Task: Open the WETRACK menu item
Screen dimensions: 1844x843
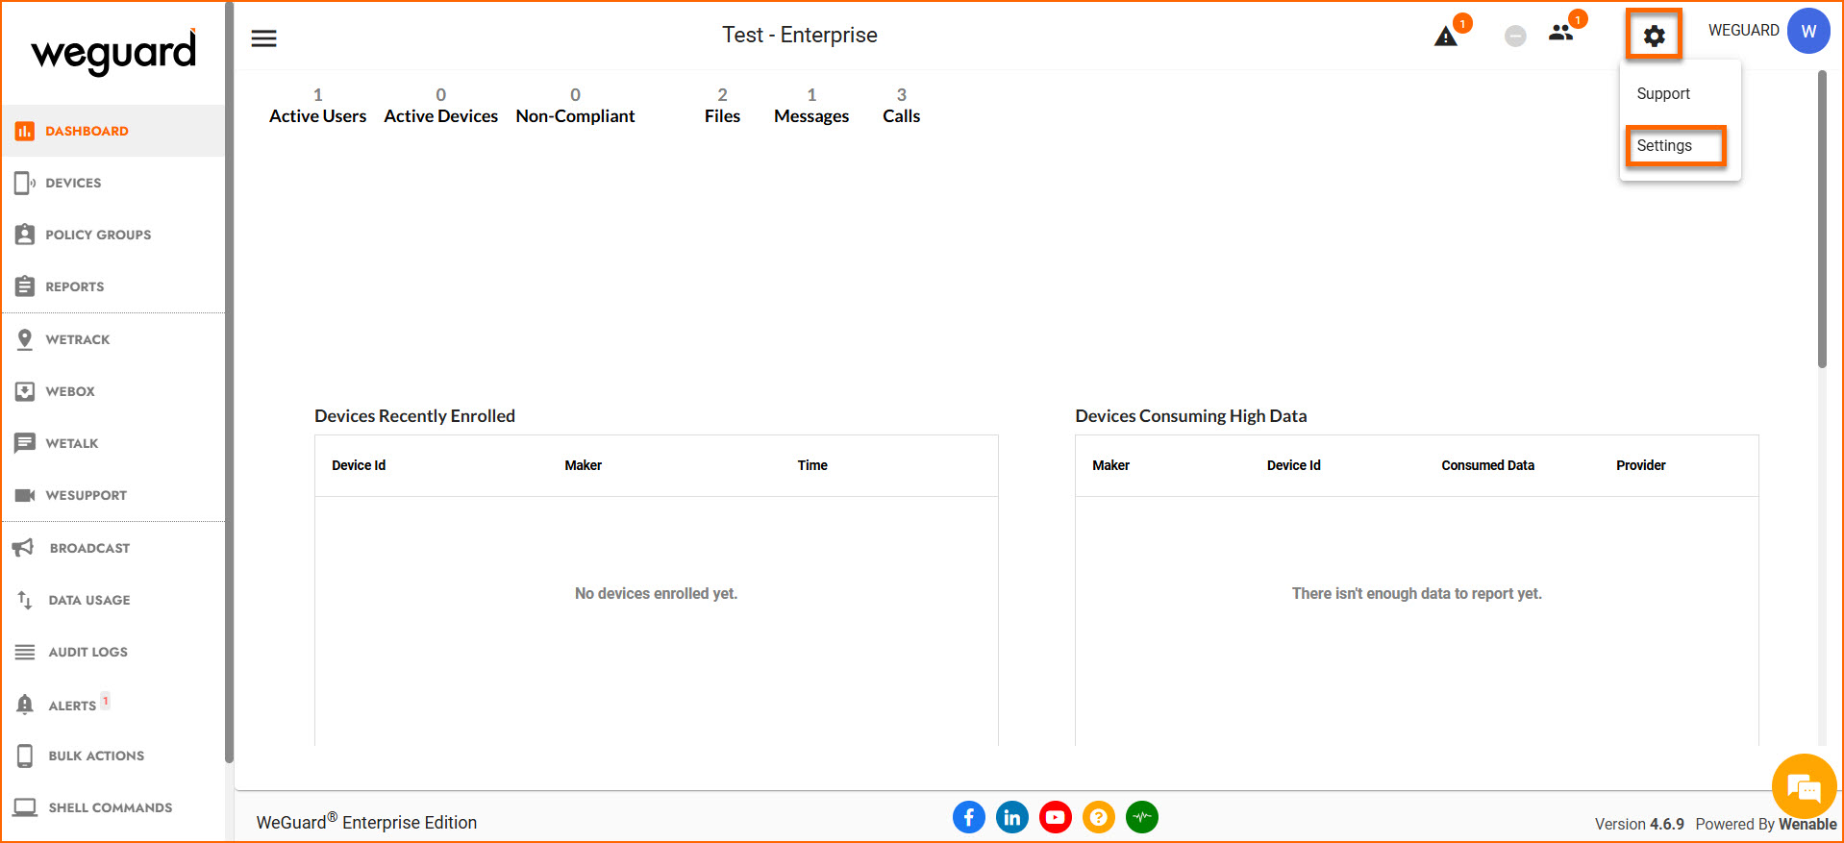Action: tap(112, 339)
